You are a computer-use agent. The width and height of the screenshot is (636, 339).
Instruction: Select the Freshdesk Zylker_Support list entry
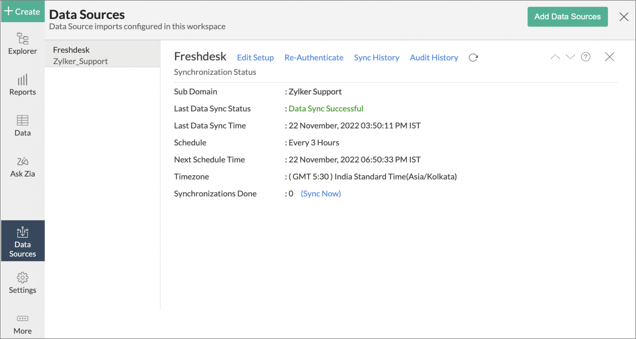(x=102, y=55)
